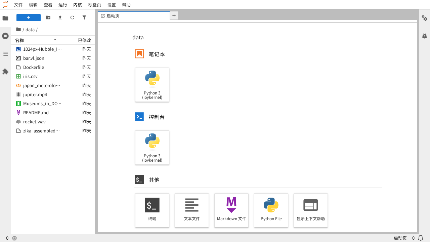This screenshot has width=430, height=242.
Task: Create a new Python File
Action: click(271, 210)
